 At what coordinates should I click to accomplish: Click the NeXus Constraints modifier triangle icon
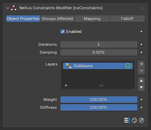click(x=14, y=8)
